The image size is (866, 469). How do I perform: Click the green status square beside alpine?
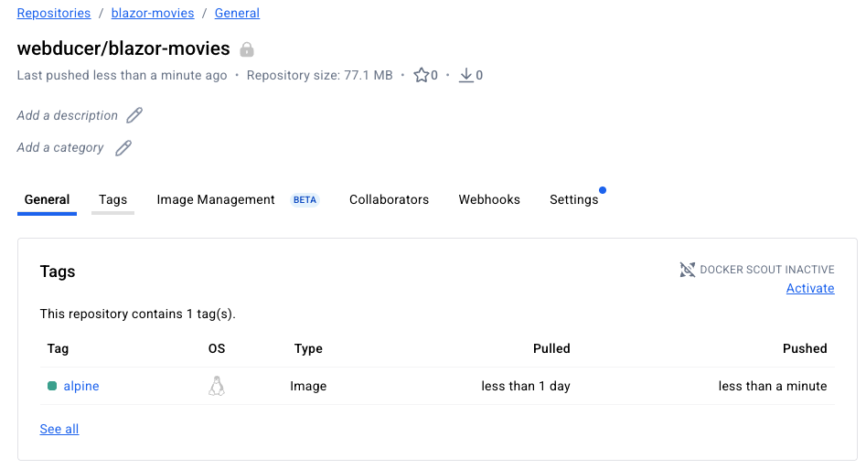52,387
